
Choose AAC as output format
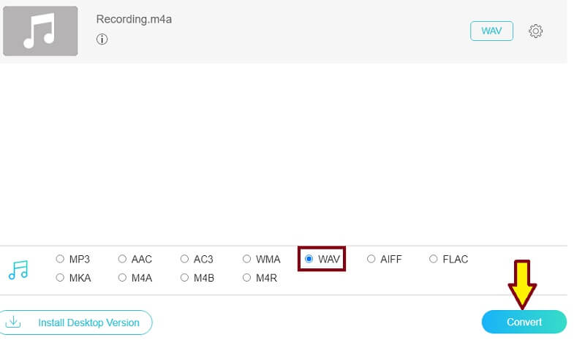(122, 259)
